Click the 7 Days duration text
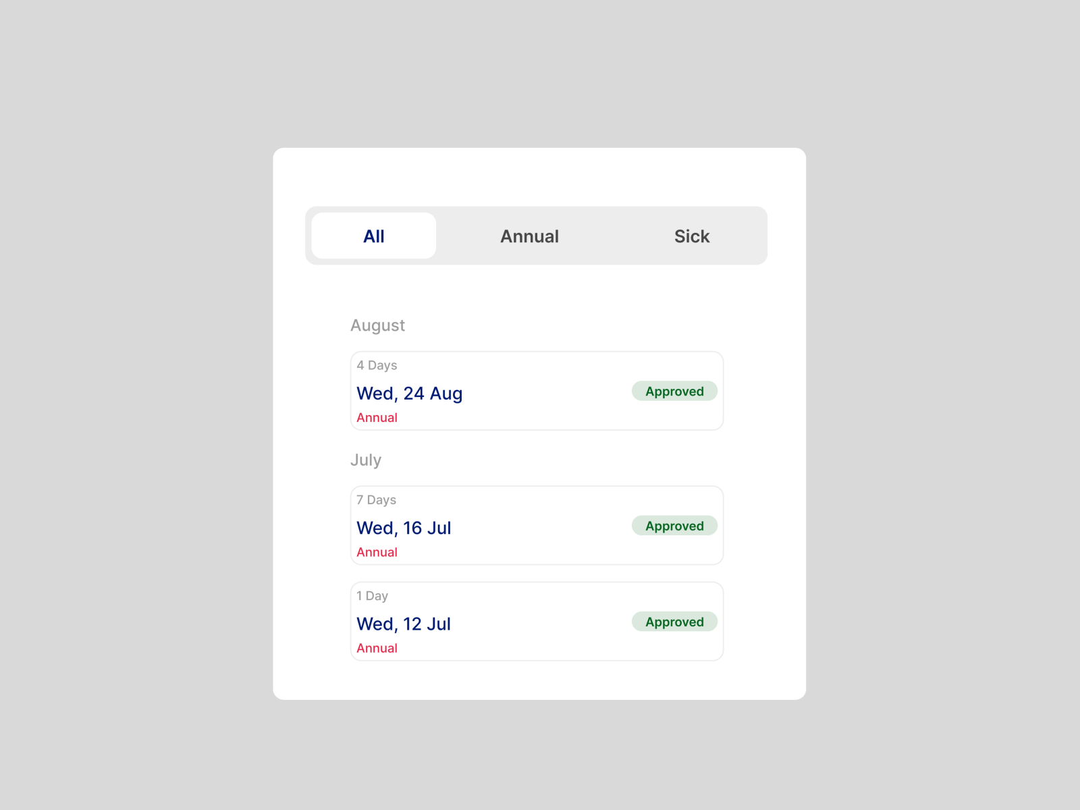This screenshot has height=810, width=1080. point(377,500)
